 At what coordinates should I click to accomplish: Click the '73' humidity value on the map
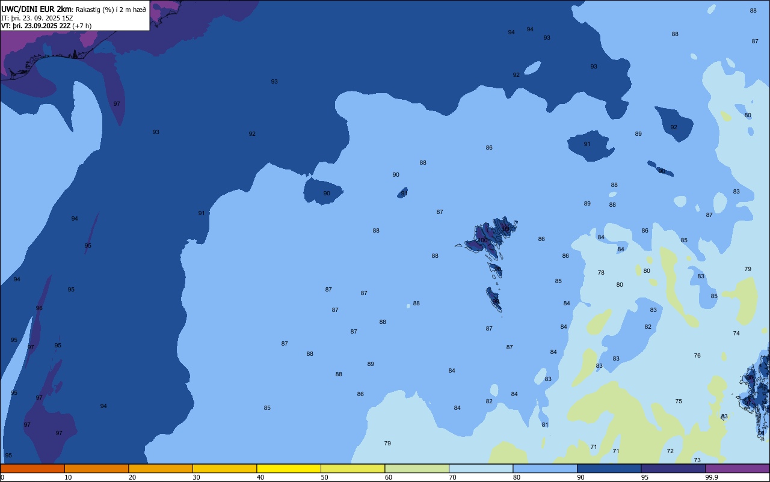point(697,460)
